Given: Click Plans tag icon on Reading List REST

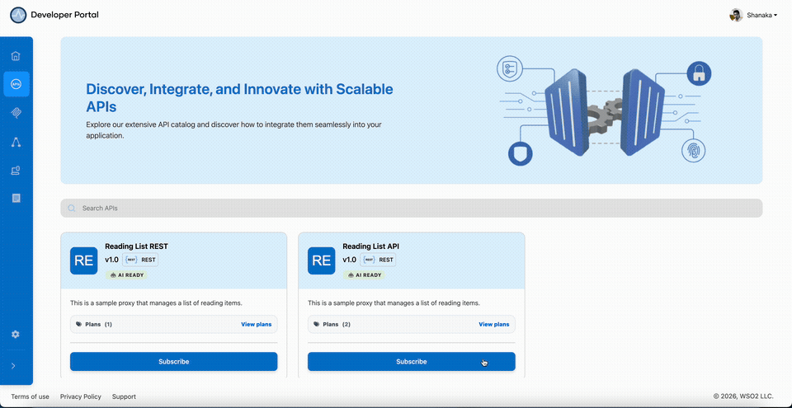Looking at the screenshot, I should [79, 324].
